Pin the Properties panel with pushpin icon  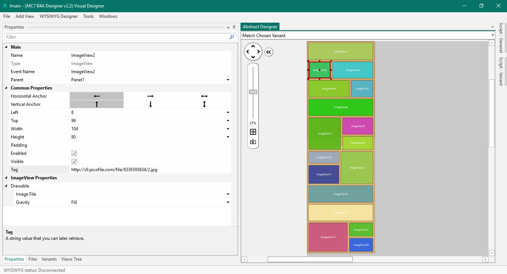(x=234, y=27)
